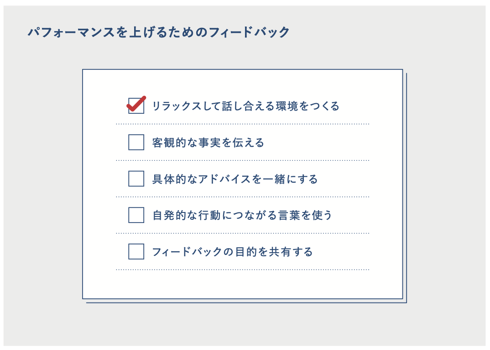Check the フィードバックの目的を共有する checkbox
Image resolution: width=490 pixels, height=350 pixels.
click(136, 252)
